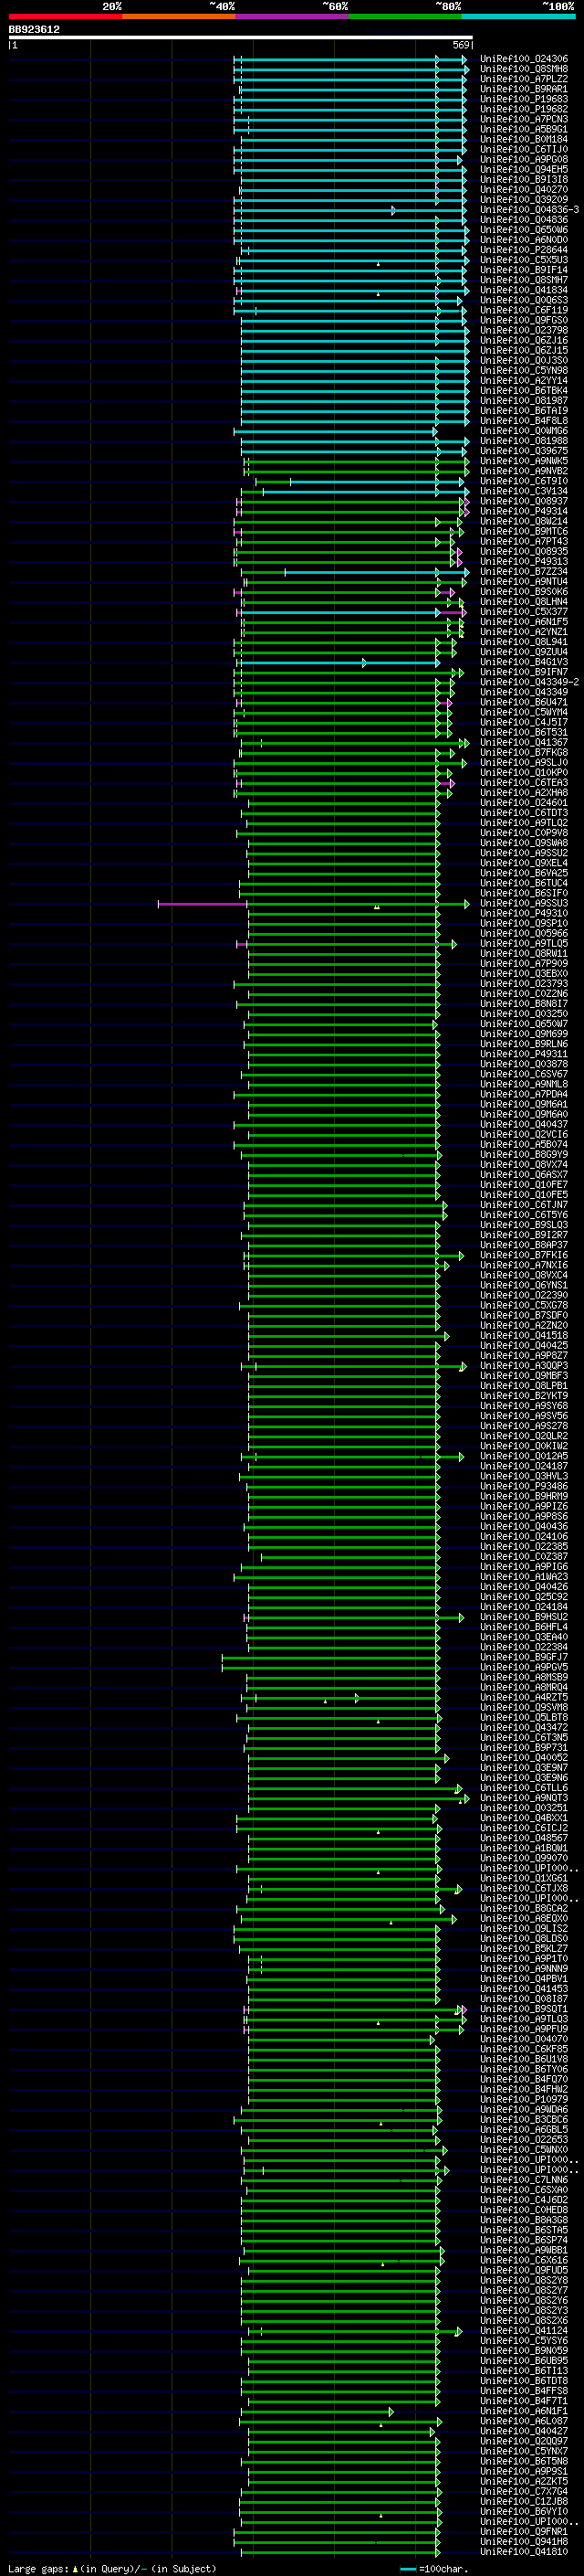
Task: Select the UniRef100_Q8W214 label
Action: (524, 522)
